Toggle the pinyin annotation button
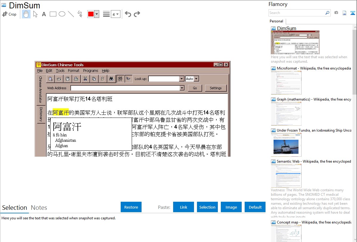The image size is (357, 242). click(x=120, y=79)
